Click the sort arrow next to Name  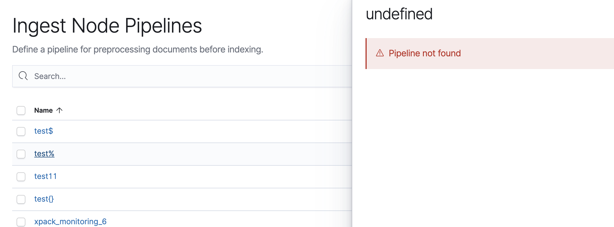[x=59, y=110]
